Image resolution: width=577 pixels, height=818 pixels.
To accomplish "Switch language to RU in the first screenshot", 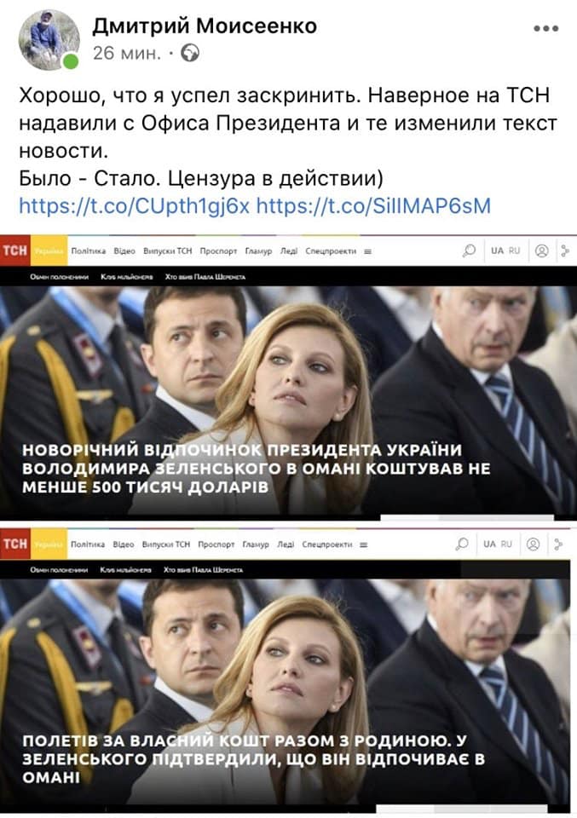I will 515,251.
